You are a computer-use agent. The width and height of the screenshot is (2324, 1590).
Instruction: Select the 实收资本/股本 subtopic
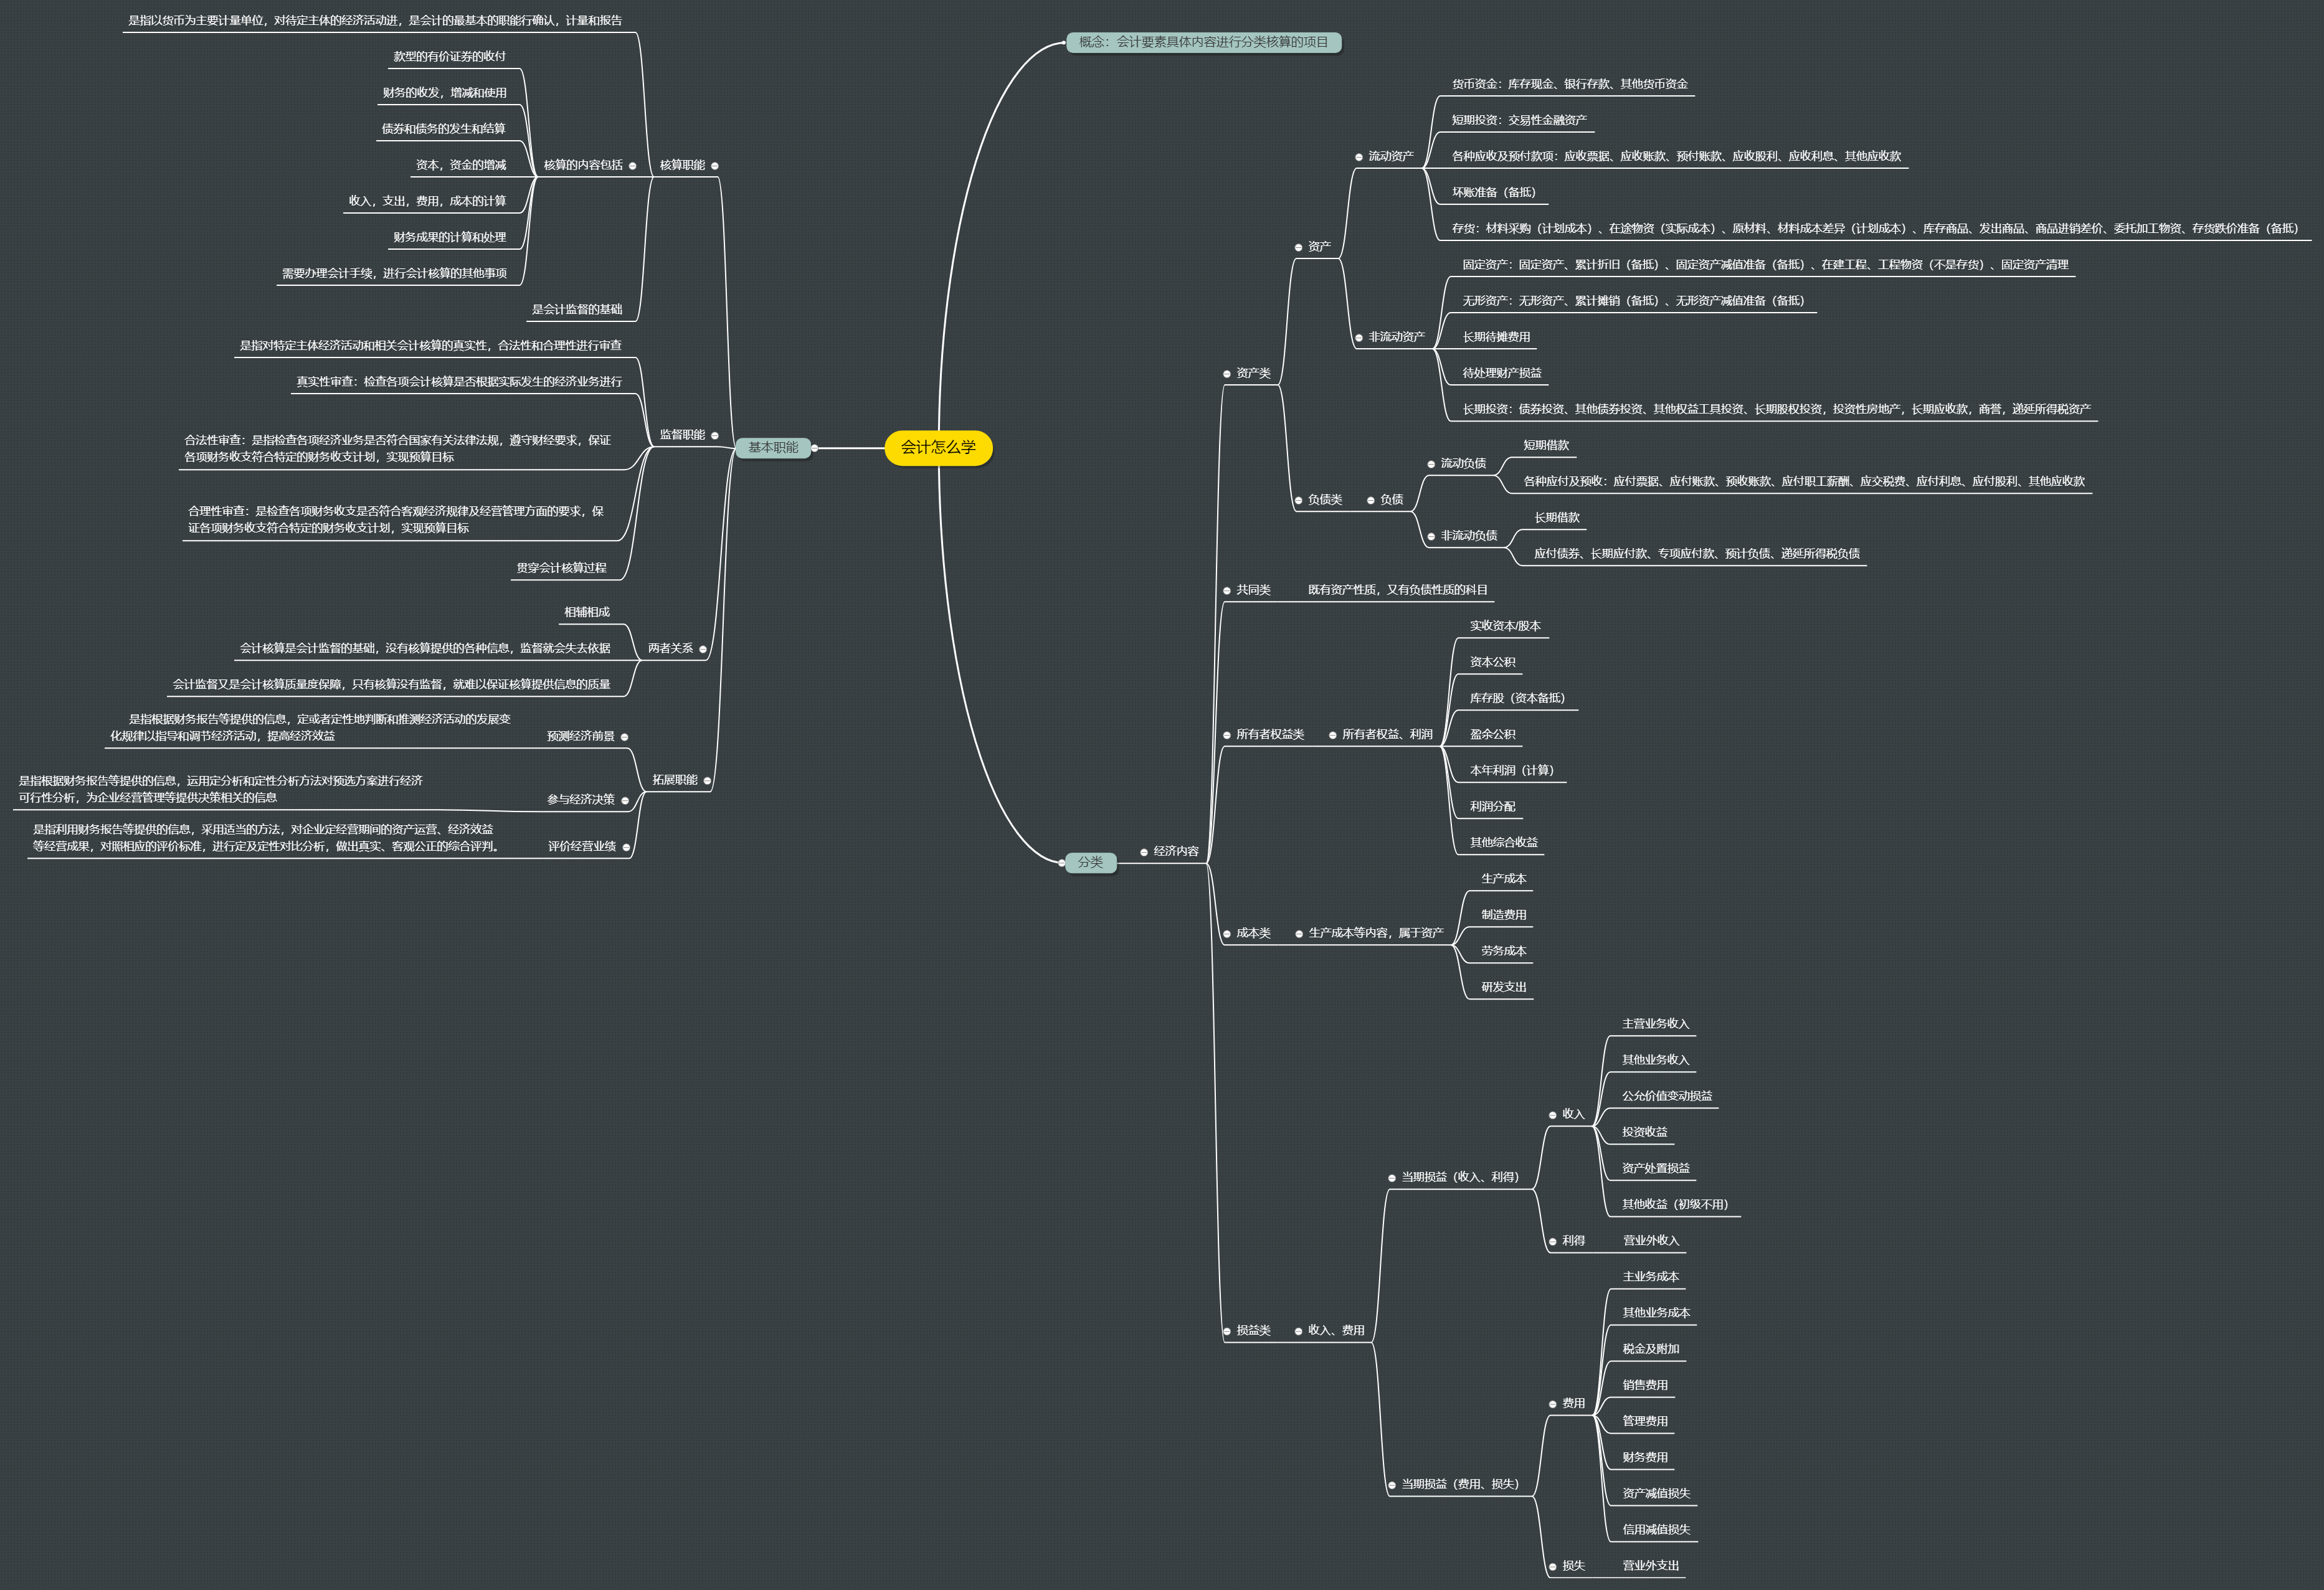pos(1505,626)
